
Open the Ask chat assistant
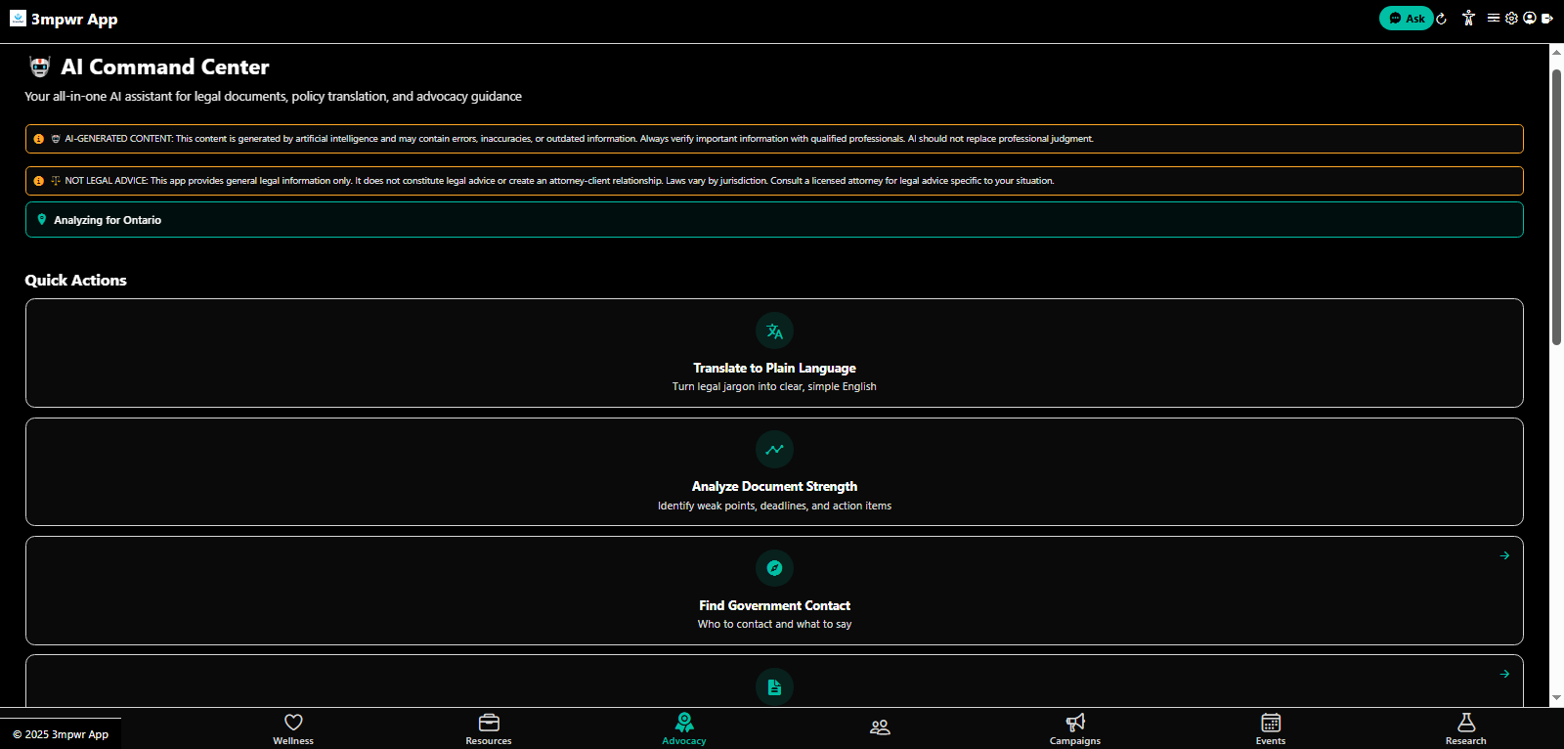(x=1406, y=19)
